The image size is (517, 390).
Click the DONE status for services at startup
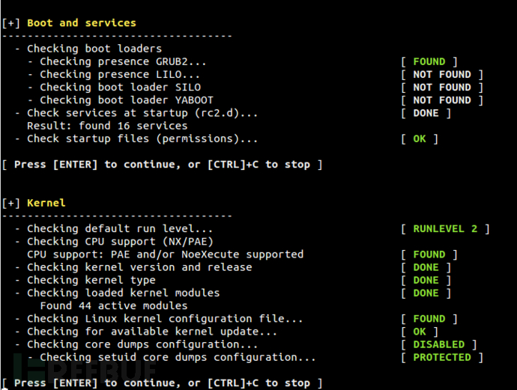(426, 113)
